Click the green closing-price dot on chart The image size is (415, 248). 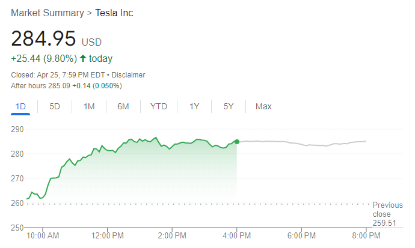click(x=237, y=142)
